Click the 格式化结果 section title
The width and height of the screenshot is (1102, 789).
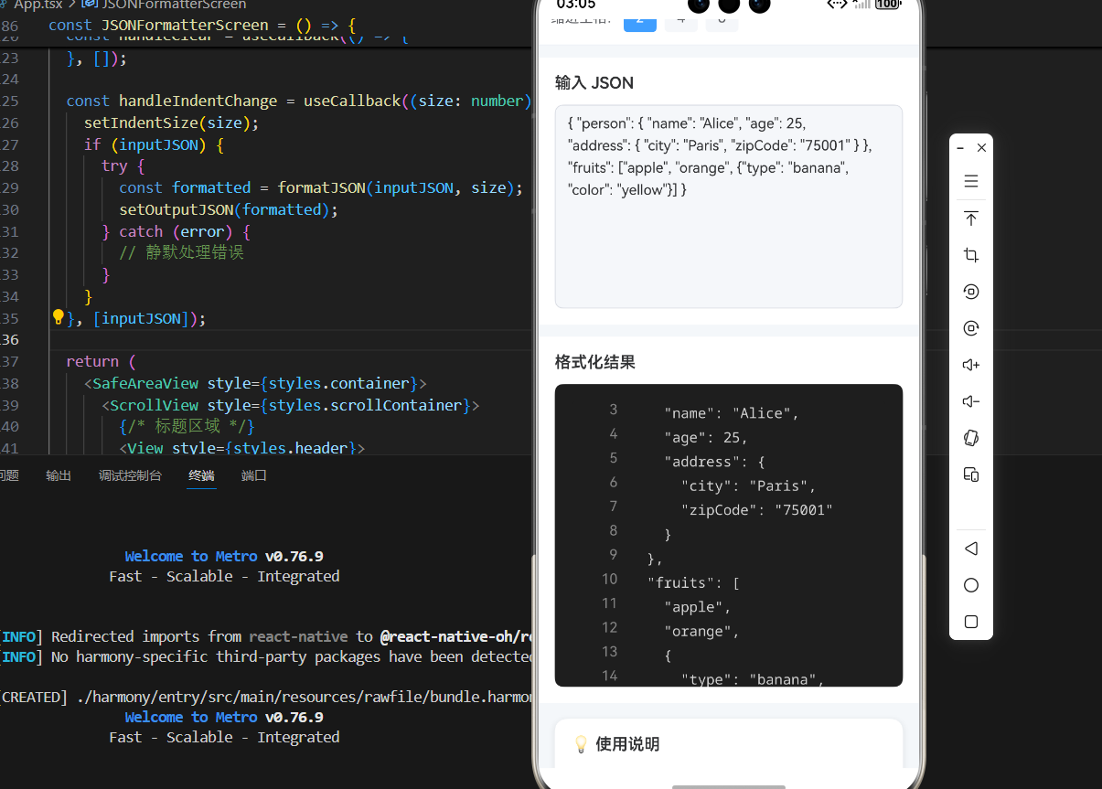pos(594,362)
